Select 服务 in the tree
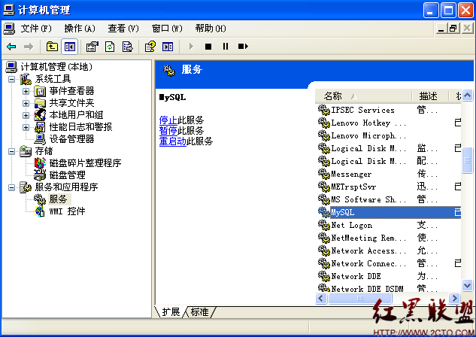The height and width of the screenshot is (337, 476). (58, 199)
